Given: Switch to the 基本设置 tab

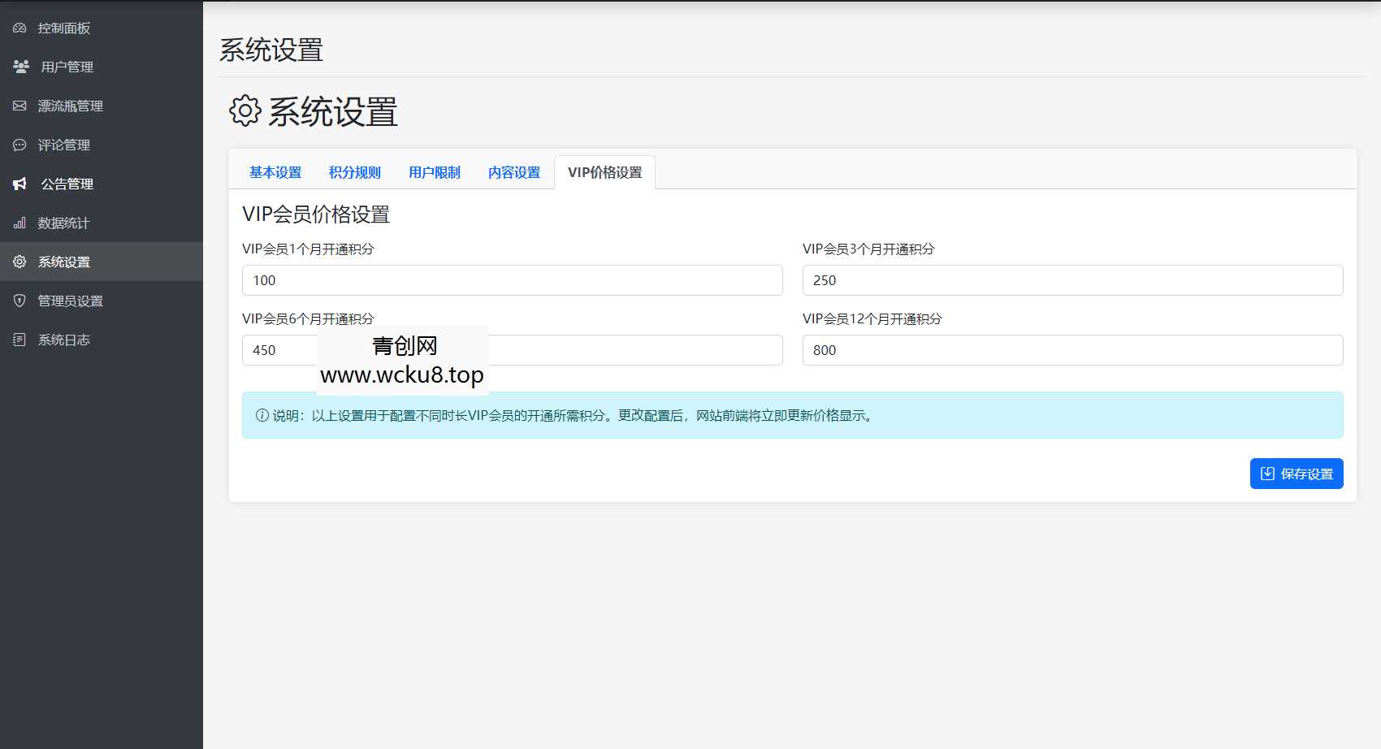Looking at the screenshot, I should point(276,171).
